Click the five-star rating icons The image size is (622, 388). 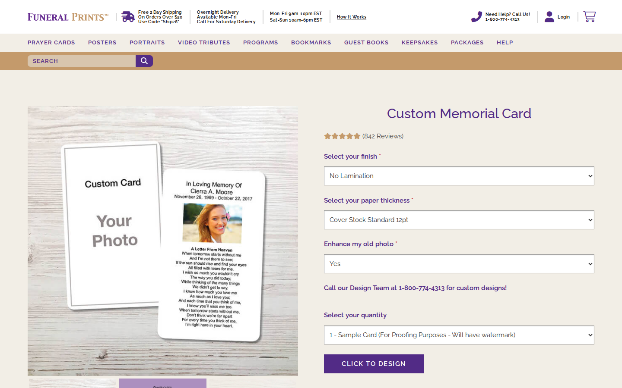pyautogui.click(x=342, y=136)
